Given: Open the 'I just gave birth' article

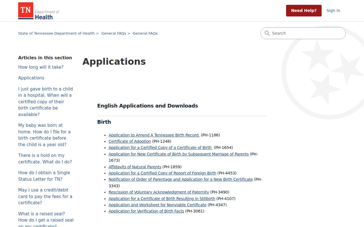Looking at the screenshot, I should (x=45, y=102).
